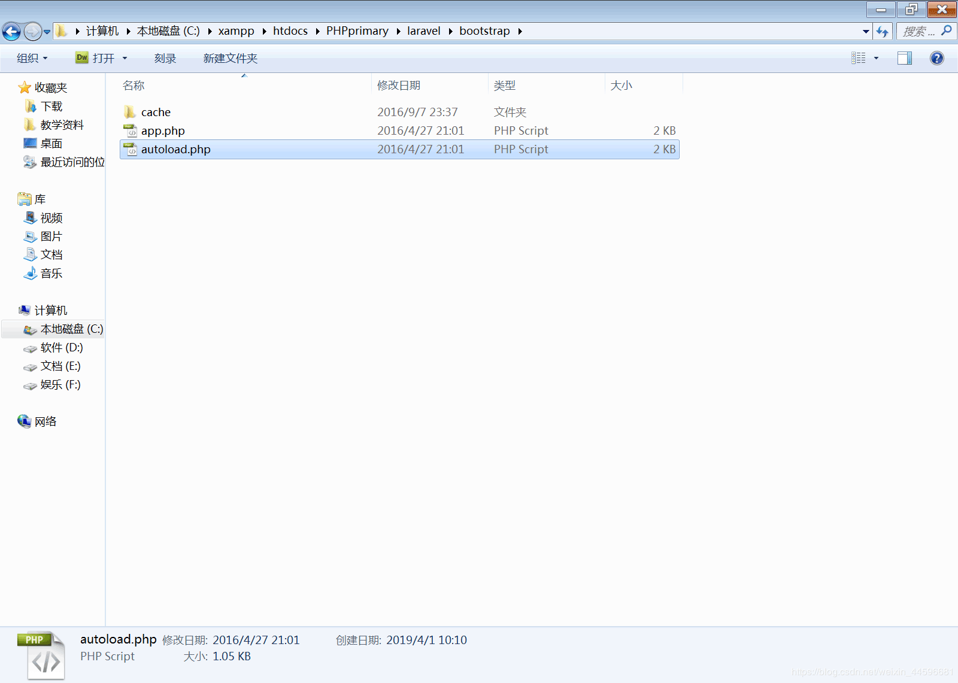958x683 pixels.
Task: Click the monitor icon beside 桌面
Action: pyautogui.click(x=30, y=143)
